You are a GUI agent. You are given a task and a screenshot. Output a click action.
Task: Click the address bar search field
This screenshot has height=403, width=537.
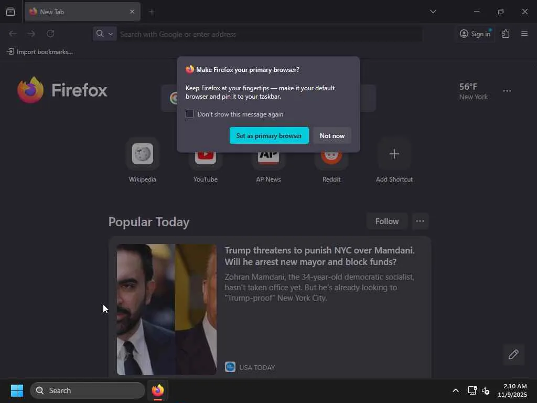tap(270, 34)
